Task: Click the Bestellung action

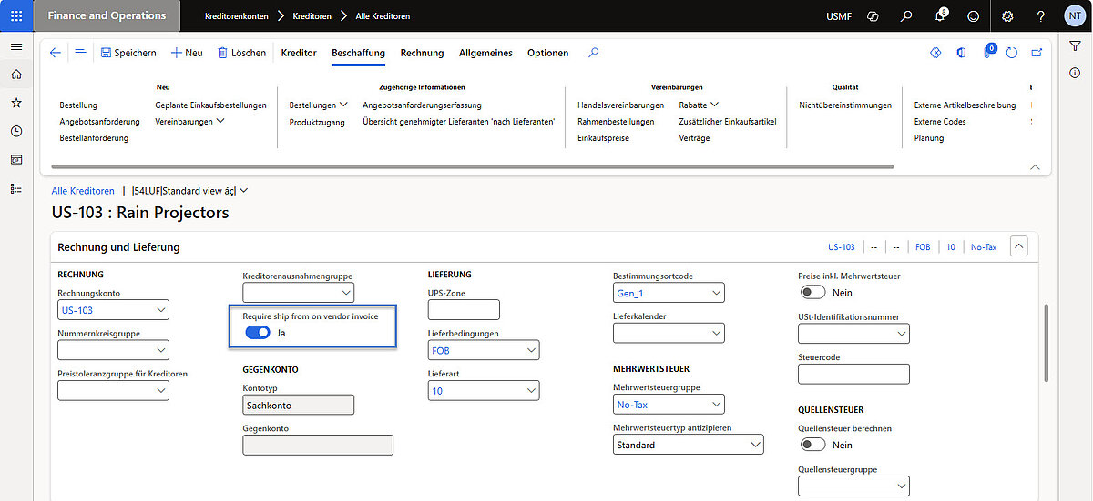Action: [x=78, y=105]
